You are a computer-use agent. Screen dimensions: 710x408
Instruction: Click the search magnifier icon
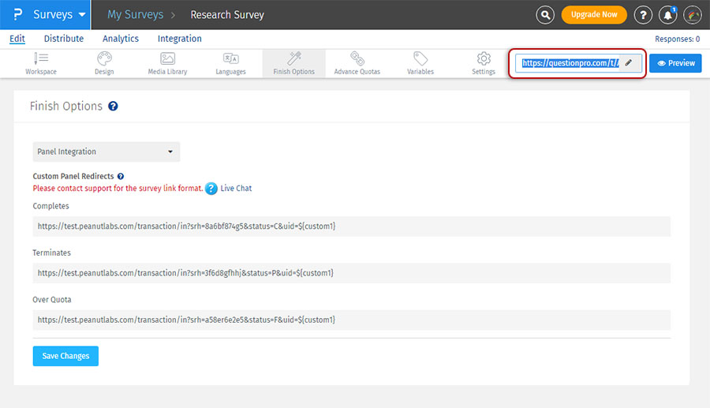click(545, 15)
